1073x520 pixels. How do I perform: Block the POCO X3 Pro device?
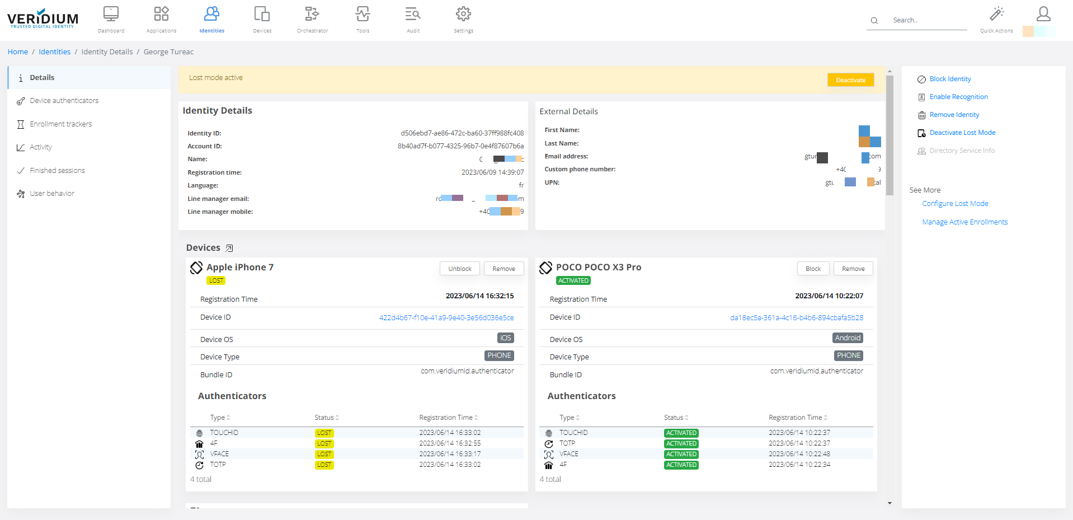[x=813, y=269]
